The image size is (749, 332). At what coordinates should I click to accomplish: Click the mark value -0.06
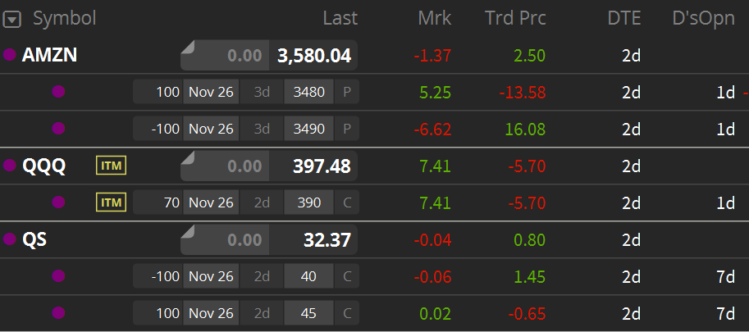432,277
